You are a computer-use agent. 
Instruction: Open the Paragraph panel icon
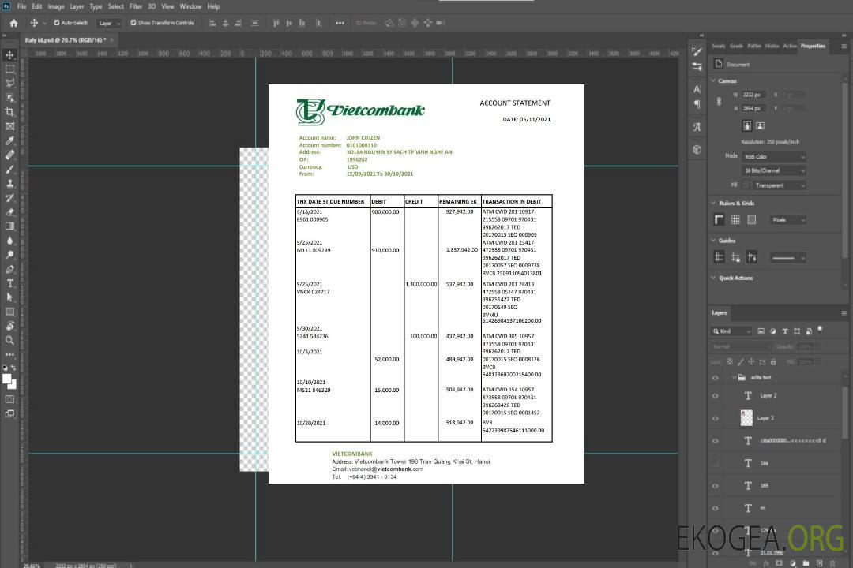pyautogui.click(x=697, y=104)
